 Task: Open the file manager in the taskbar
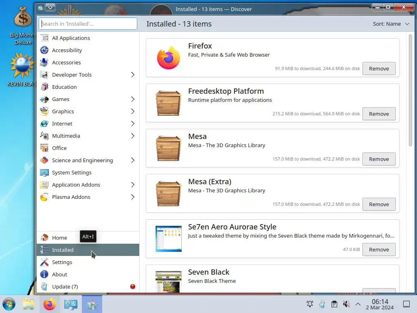click(29, 304)
